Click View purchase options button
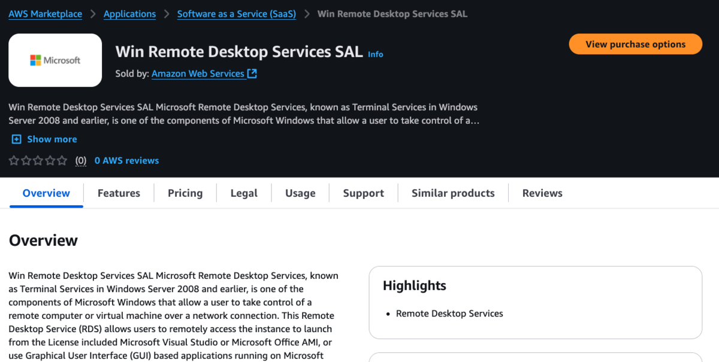The width and height of the screenshot is (719, 362). [x=635, y=44]
